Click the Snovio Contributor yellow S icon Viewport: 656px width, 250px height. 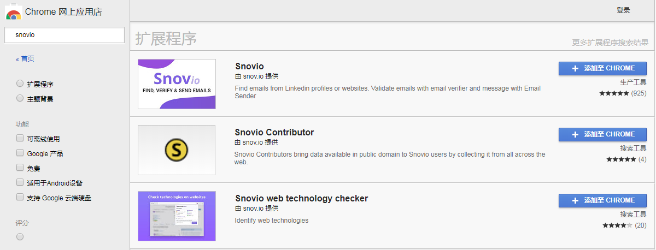pos(177,150)
